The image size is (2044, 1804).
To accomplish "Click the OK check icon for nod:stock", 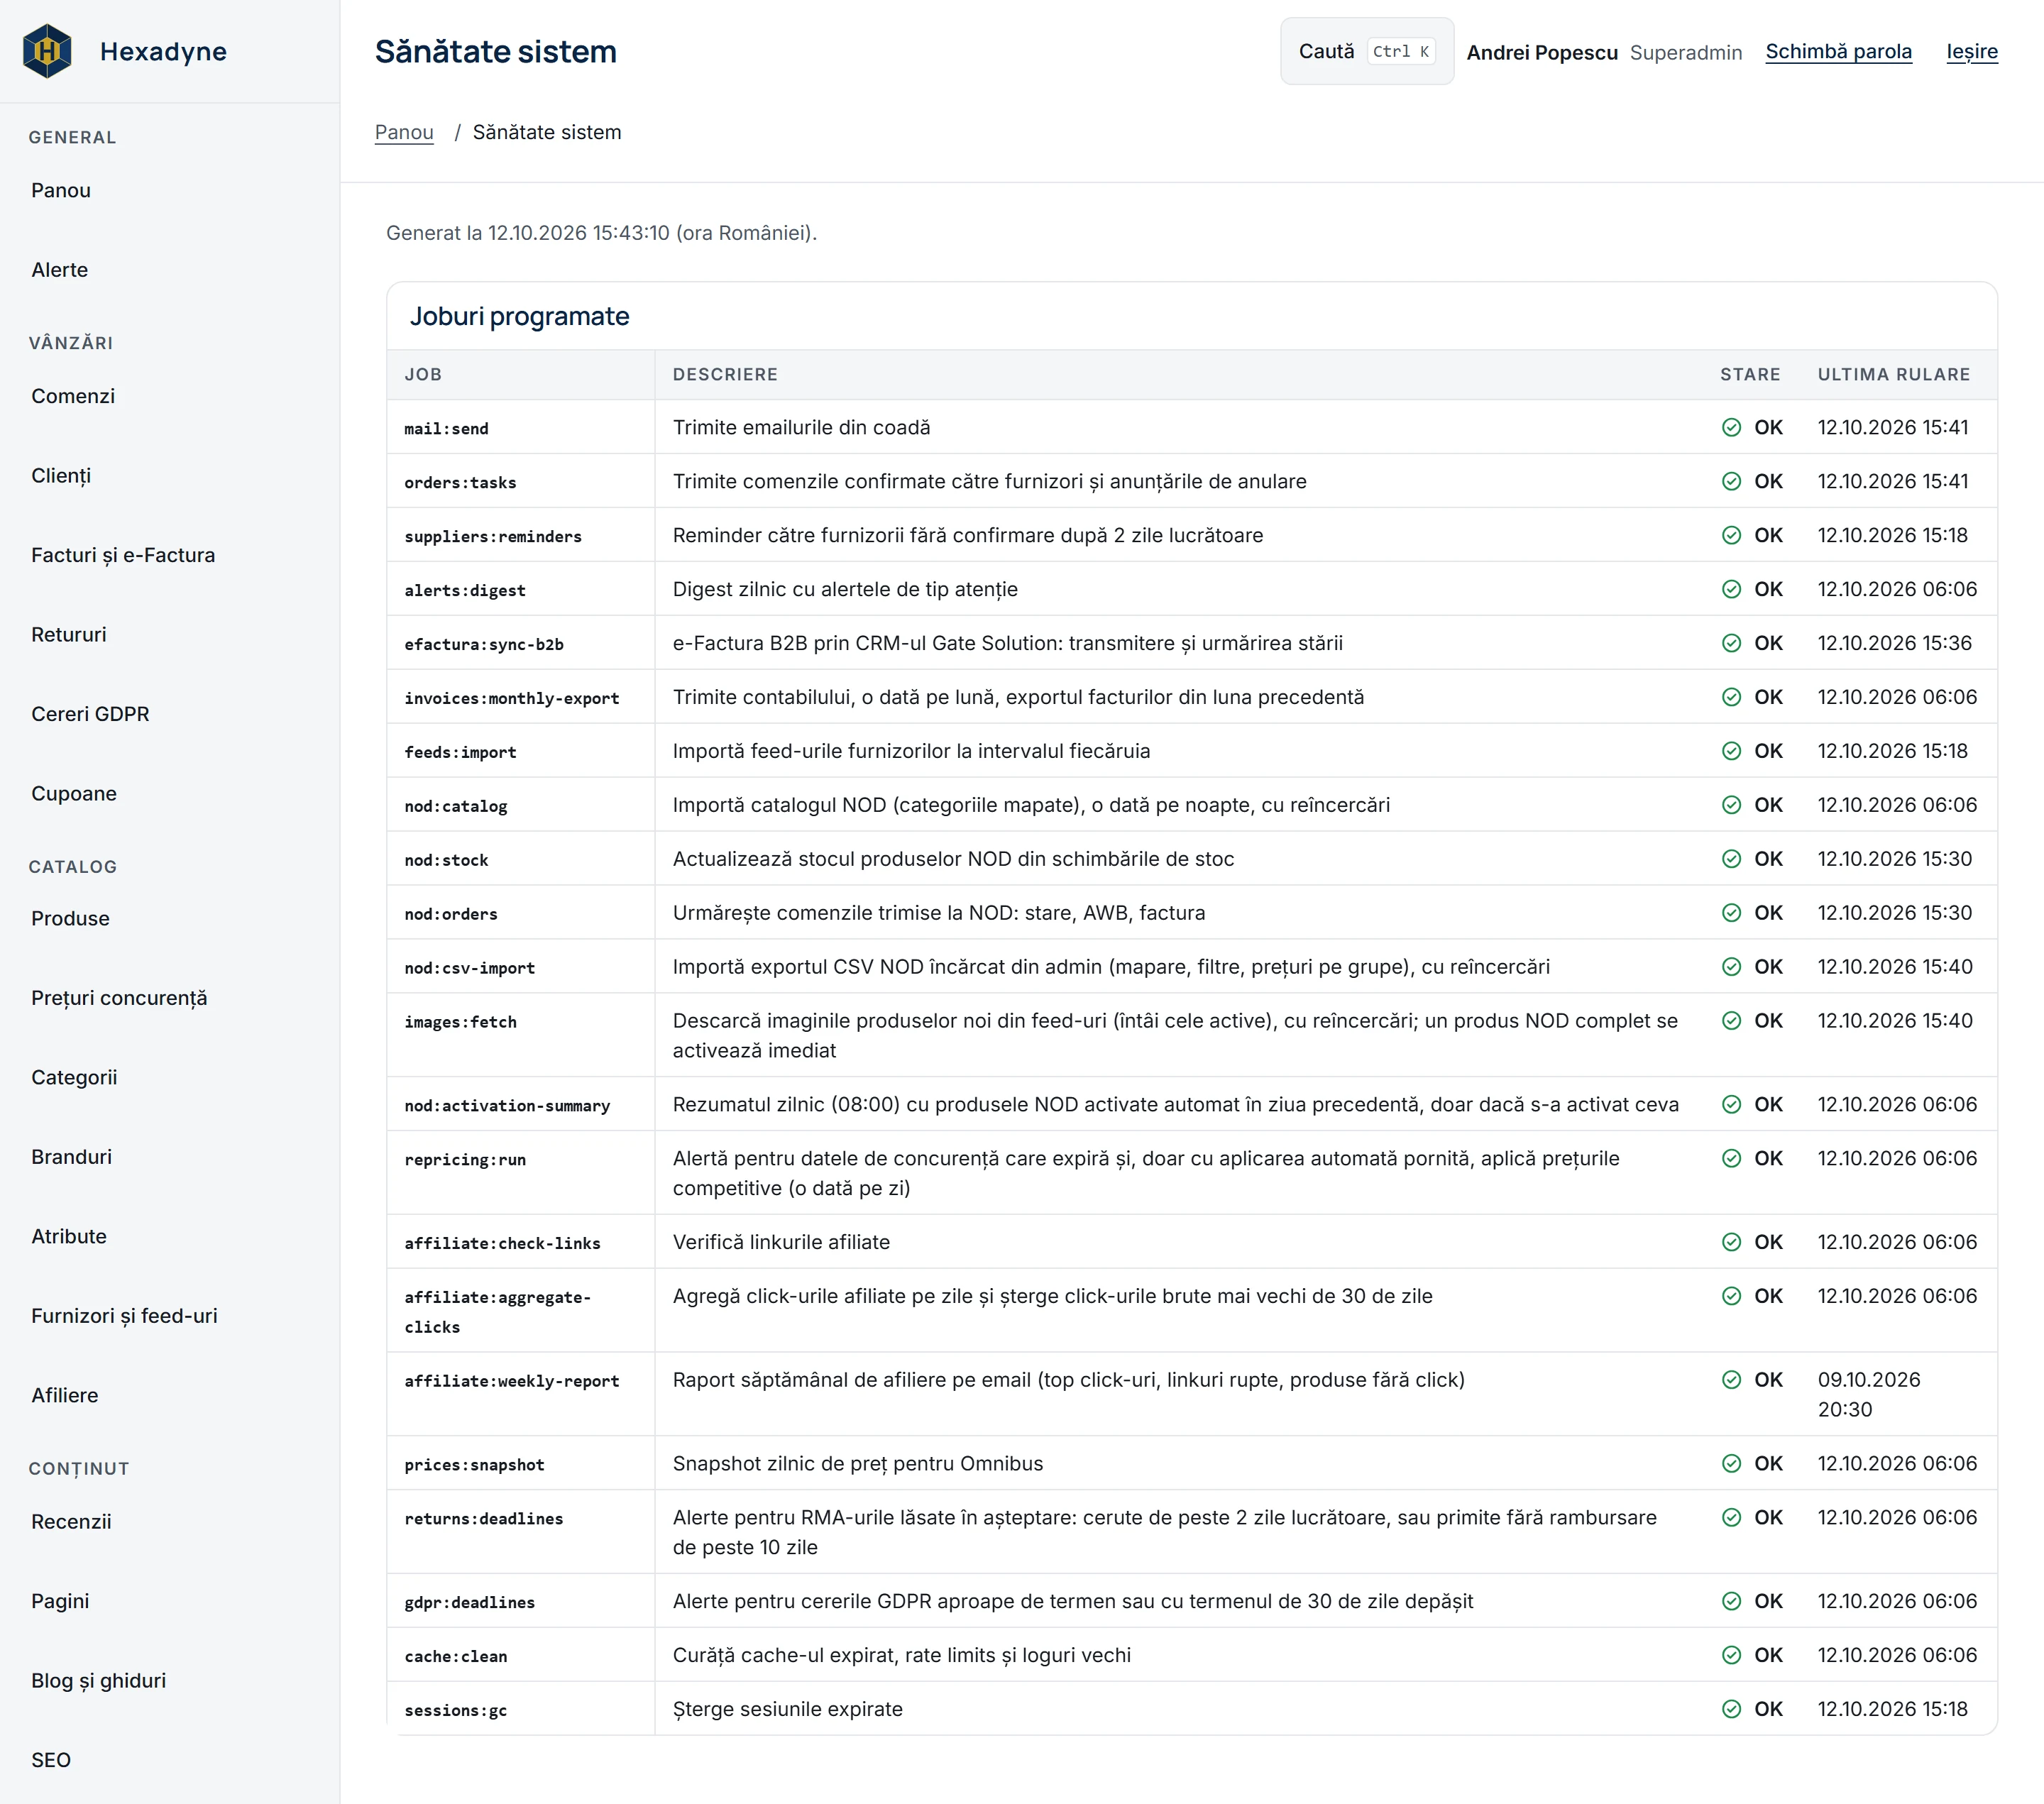I will (1731, 860).
